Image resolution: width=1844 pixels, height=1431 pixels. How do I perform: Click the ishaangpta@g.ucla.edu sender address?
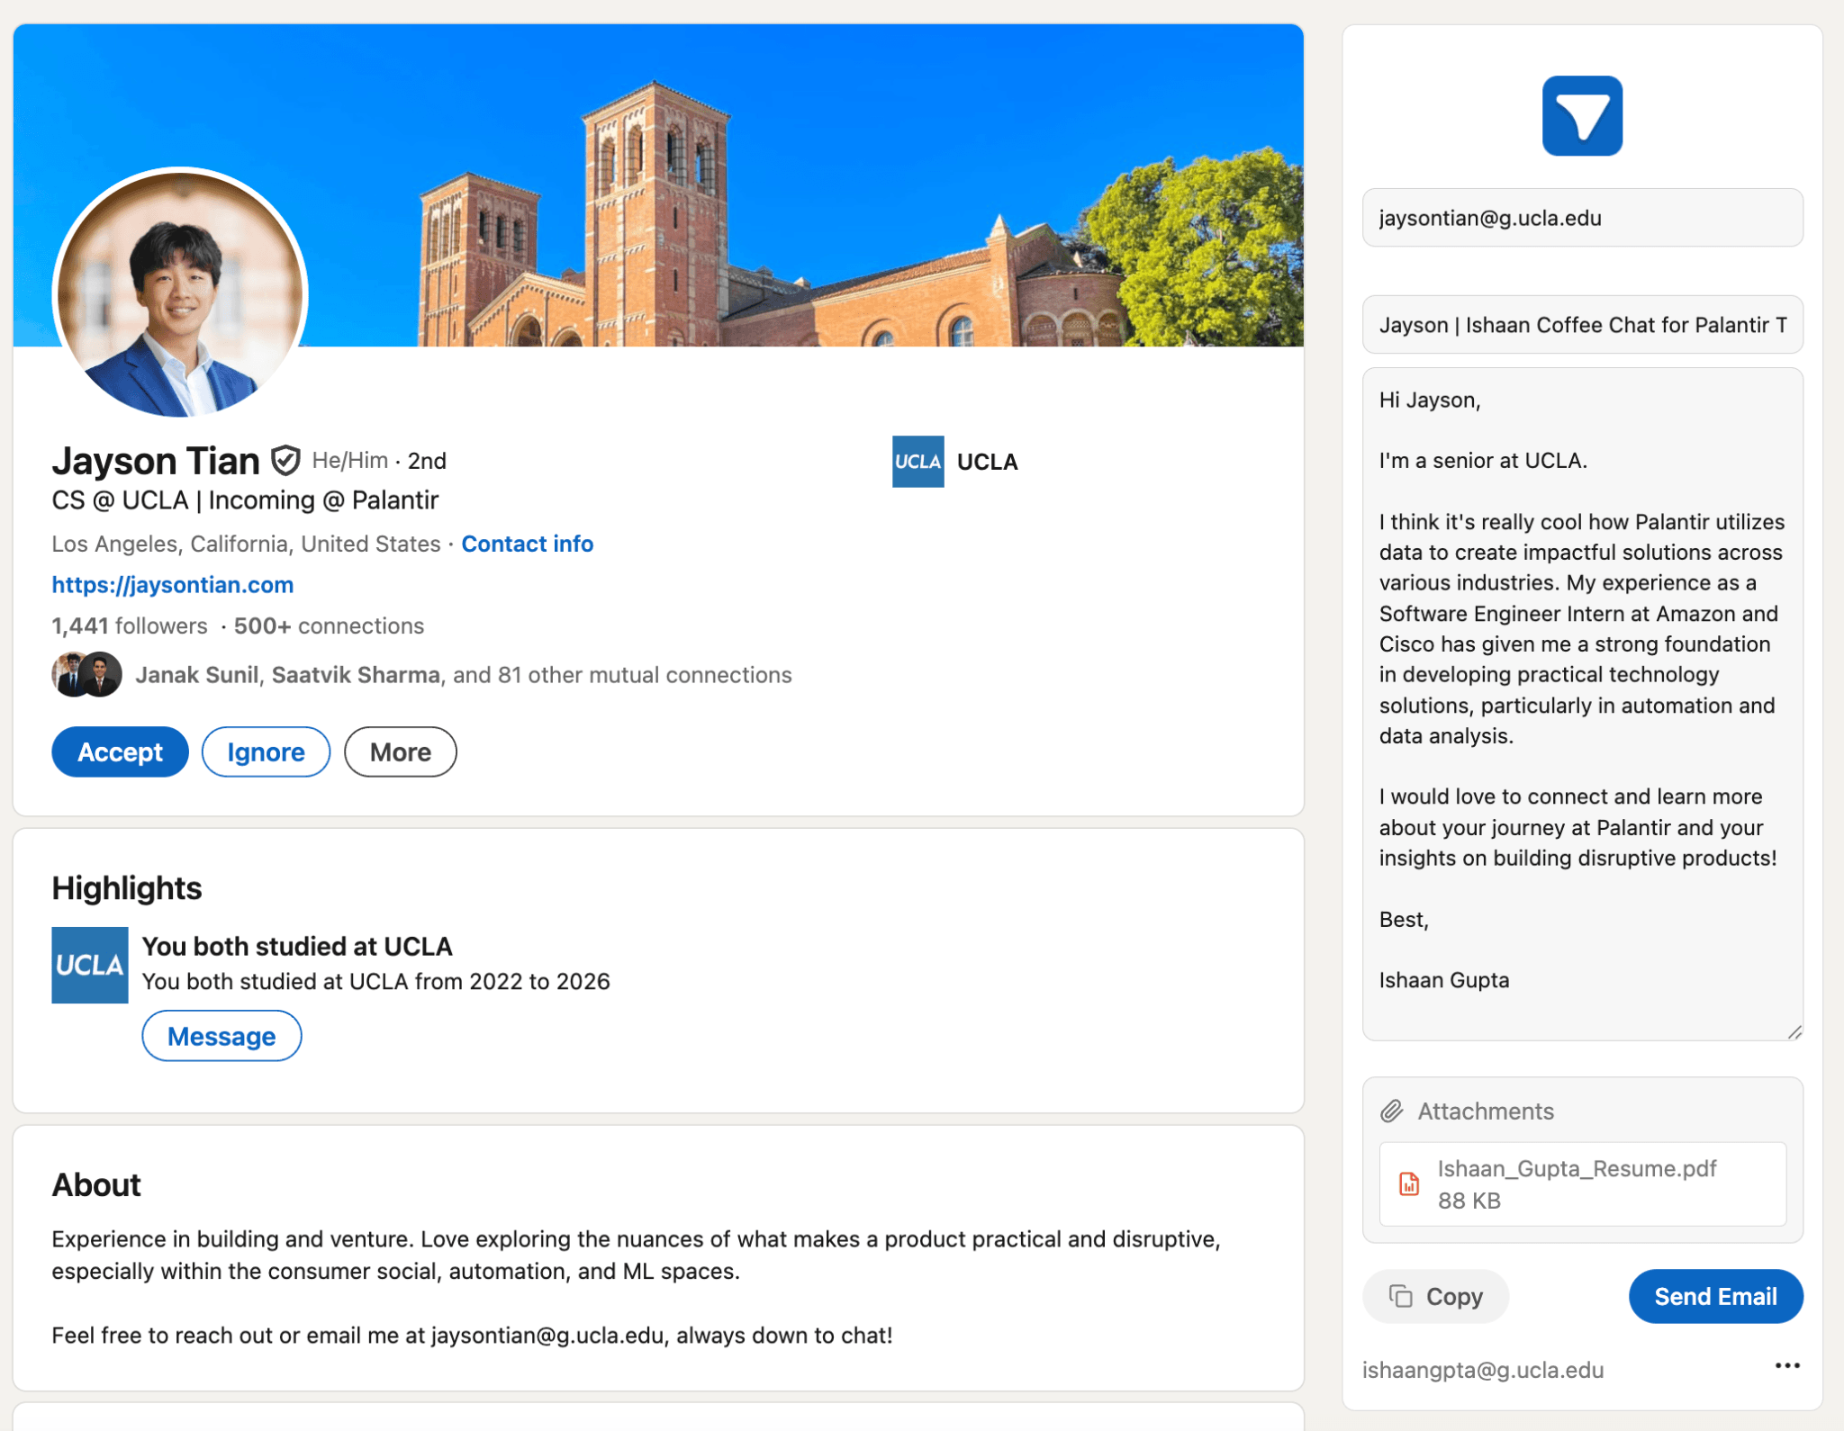(x=1483, y=1370)
